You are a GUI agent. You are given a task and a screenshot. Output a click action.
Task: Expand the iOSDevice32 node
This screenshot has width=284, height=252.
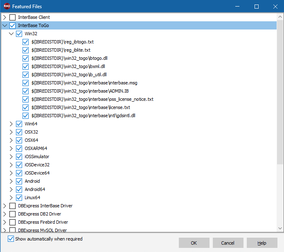(11, 165)
